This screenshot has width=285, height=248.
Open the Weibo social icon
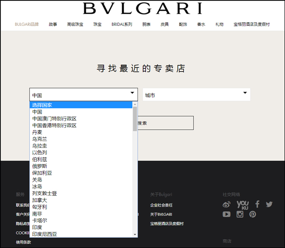(x=227, y=204)
